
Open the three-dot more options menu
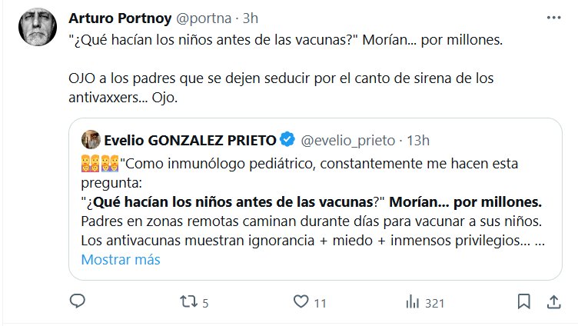[x=553, y=18]
